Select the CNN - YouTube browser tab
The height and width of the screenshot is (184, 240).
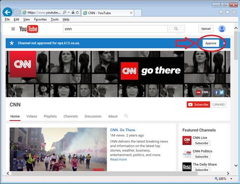108,13
